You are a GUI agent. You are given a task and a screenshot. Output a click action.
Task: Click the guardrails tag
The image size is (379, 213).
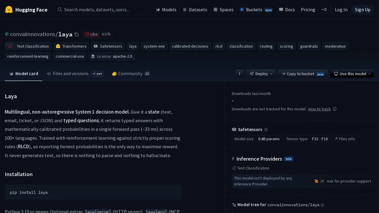pos(309,46)
